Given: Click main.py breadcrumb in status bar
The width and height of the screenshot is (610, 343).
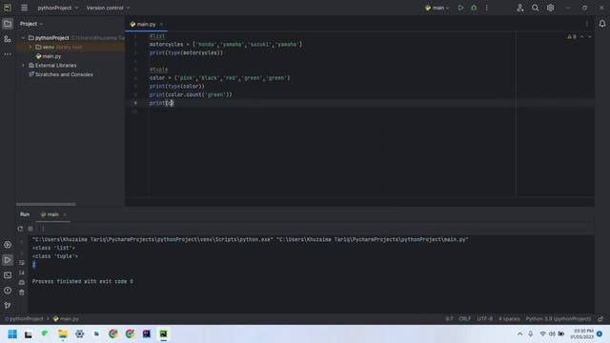Looking at the screenshot, I should 66,318.
